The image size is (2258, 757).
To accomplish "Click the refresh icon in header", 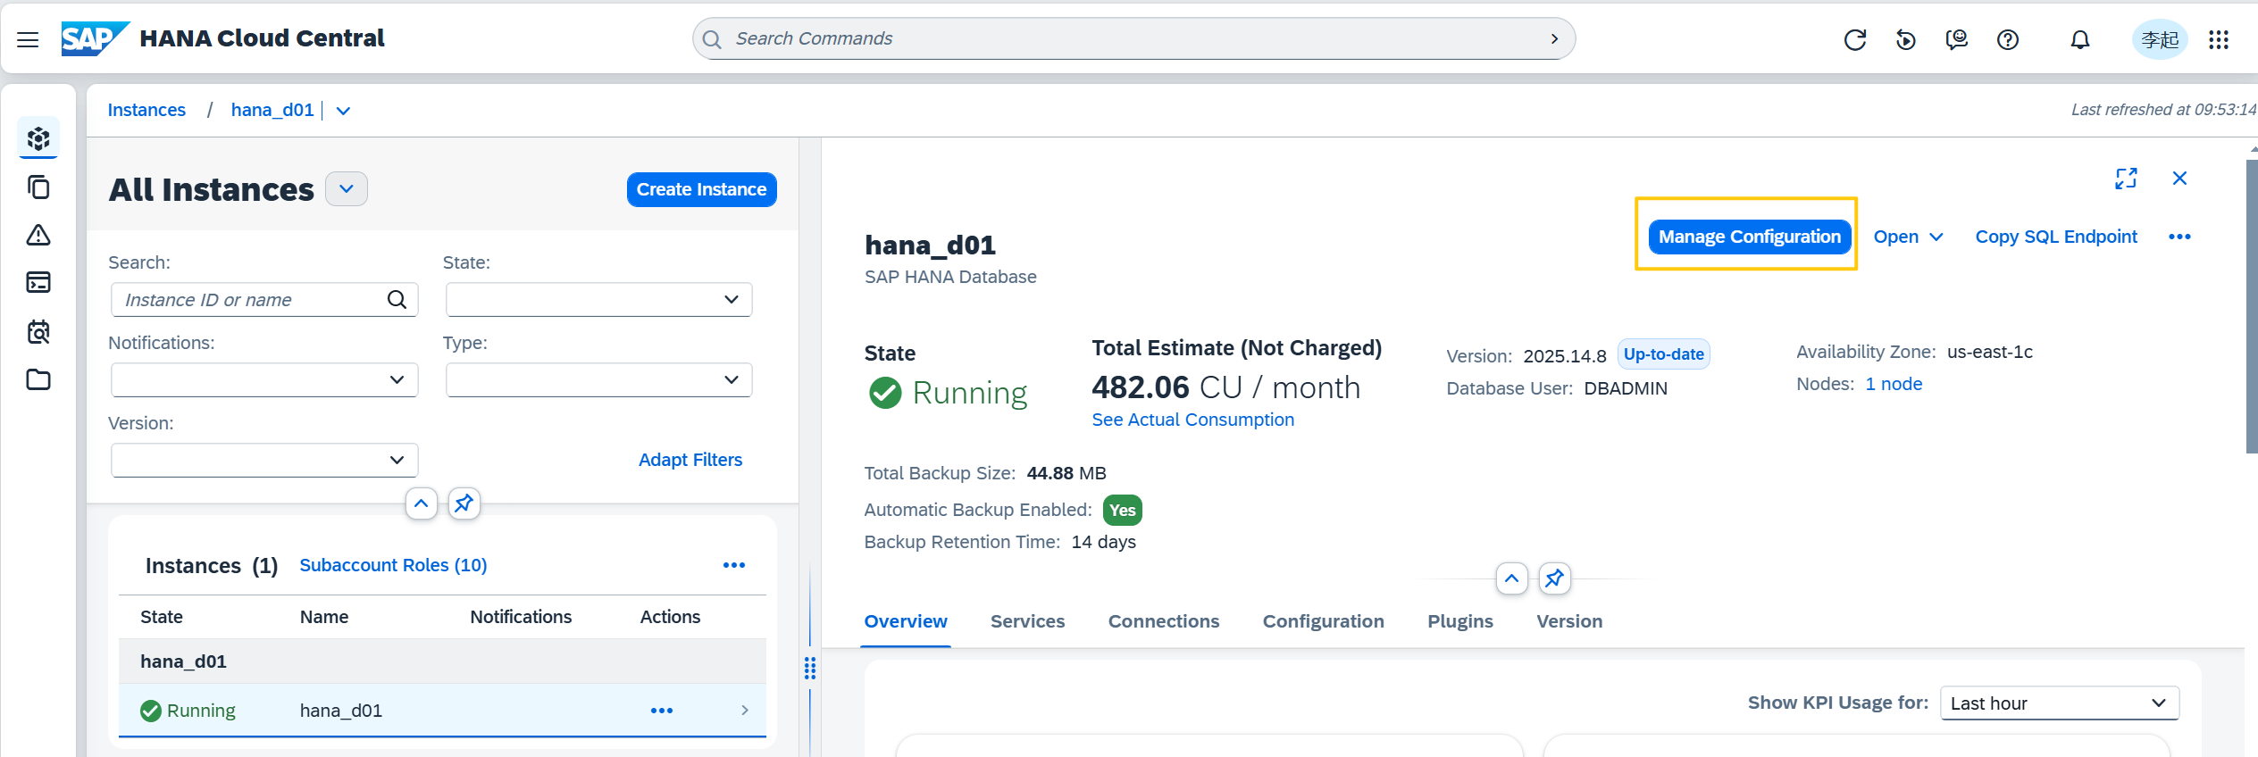I will pos(1855,39).
